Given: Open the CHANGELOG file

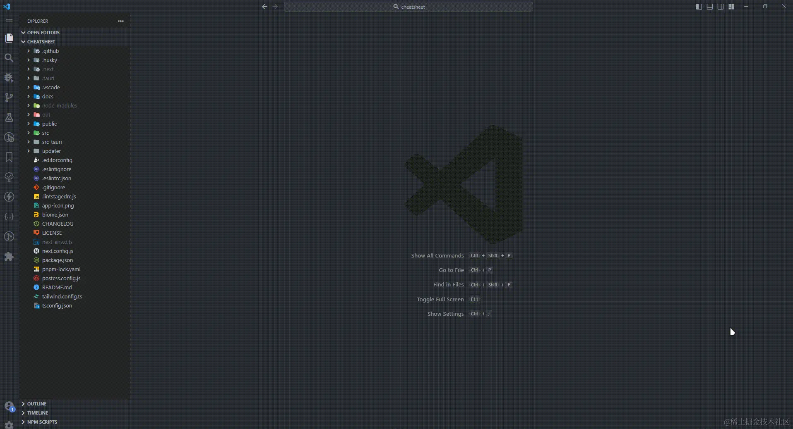Looking at the screenshot, I should click(x=74, y=224).
